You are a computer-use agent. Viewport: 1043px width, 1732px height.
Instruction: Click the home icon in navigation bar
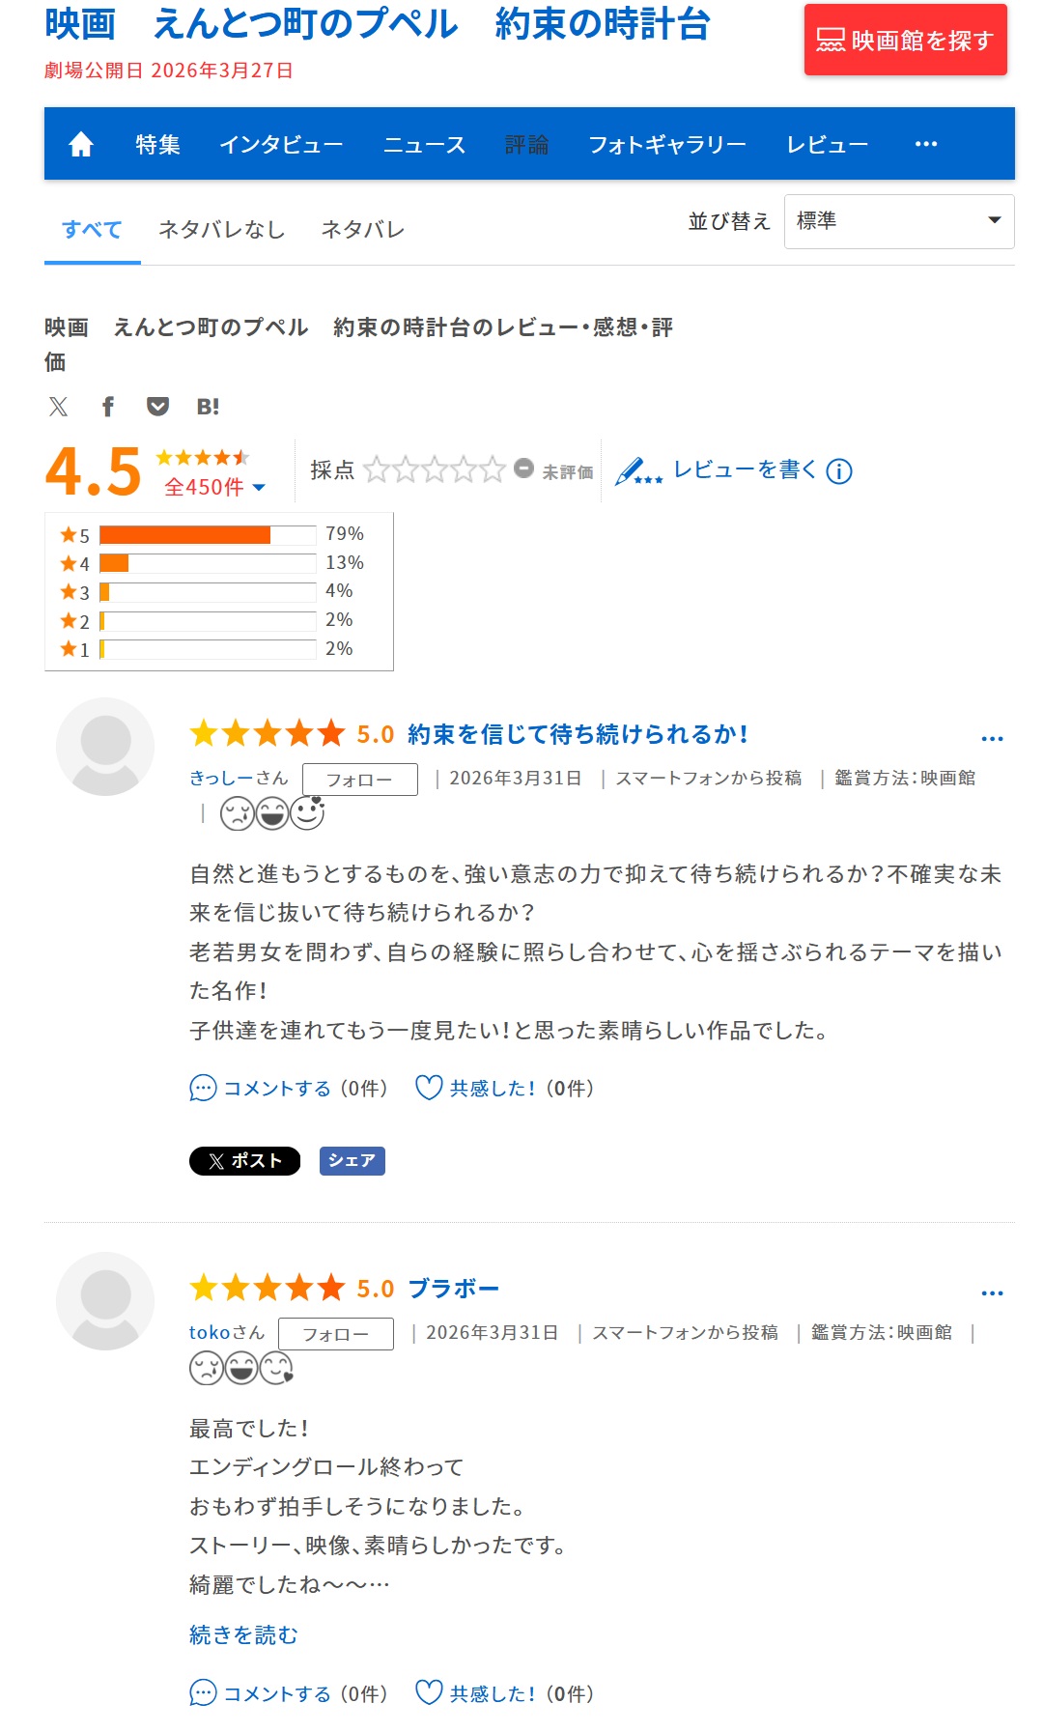coord(81,144)
